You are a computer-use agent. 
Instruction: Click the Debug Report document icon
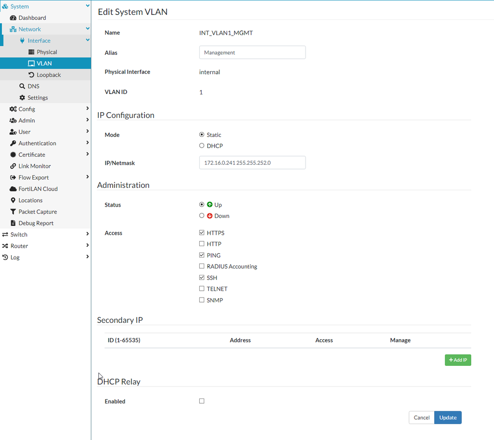click(x=13, y=223)
